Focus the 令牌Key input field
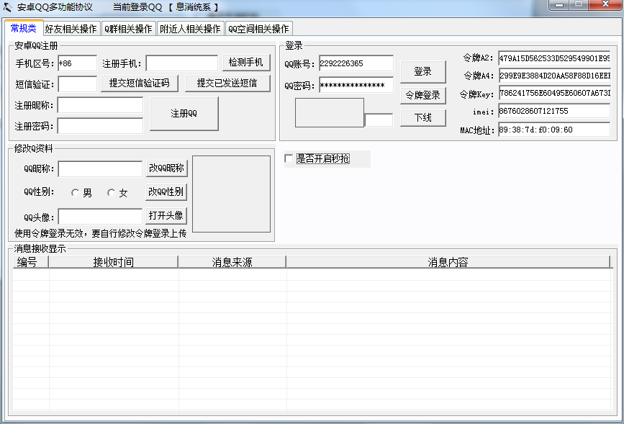 coord(554,93)
